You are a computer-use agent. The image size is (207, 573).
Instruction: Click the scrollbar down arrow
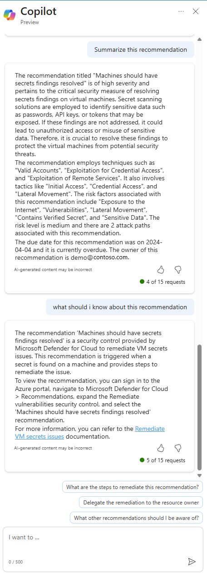(199, 475)
